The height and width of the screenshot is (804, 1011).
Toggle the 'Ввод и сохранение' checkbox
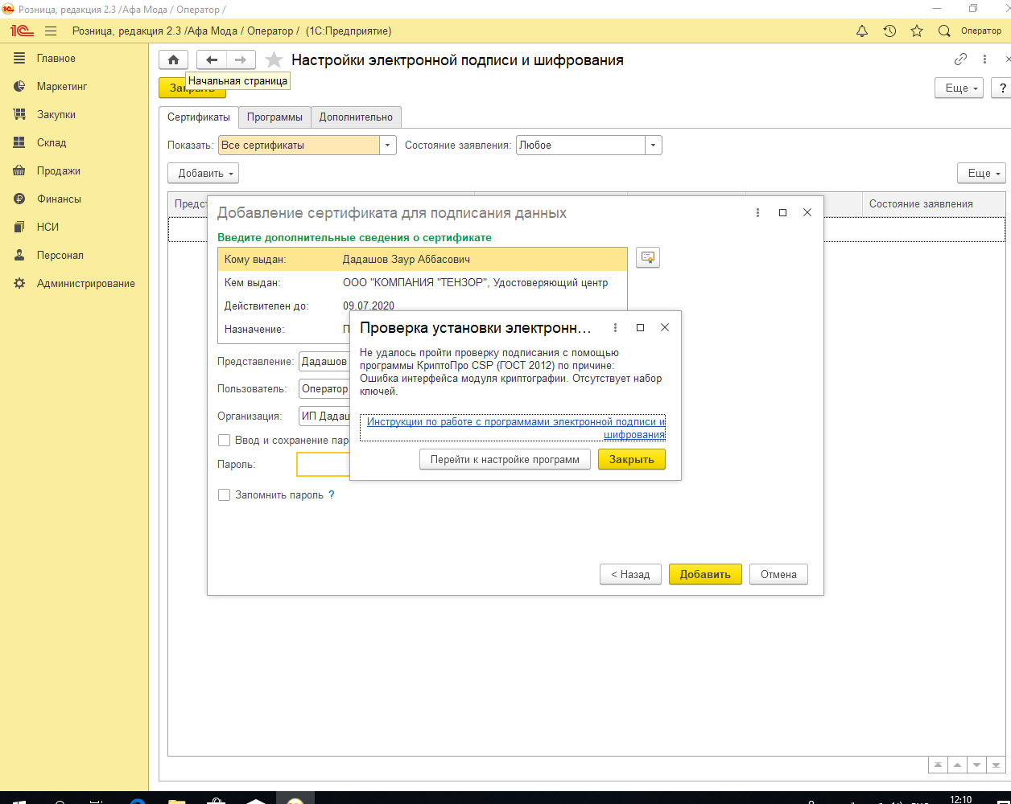(x=225, y=441)
